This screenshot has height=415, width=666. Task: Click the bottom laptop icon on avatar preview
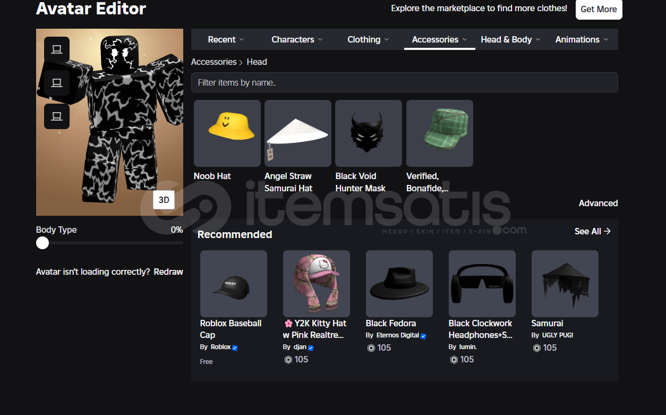tap(57, 116)
